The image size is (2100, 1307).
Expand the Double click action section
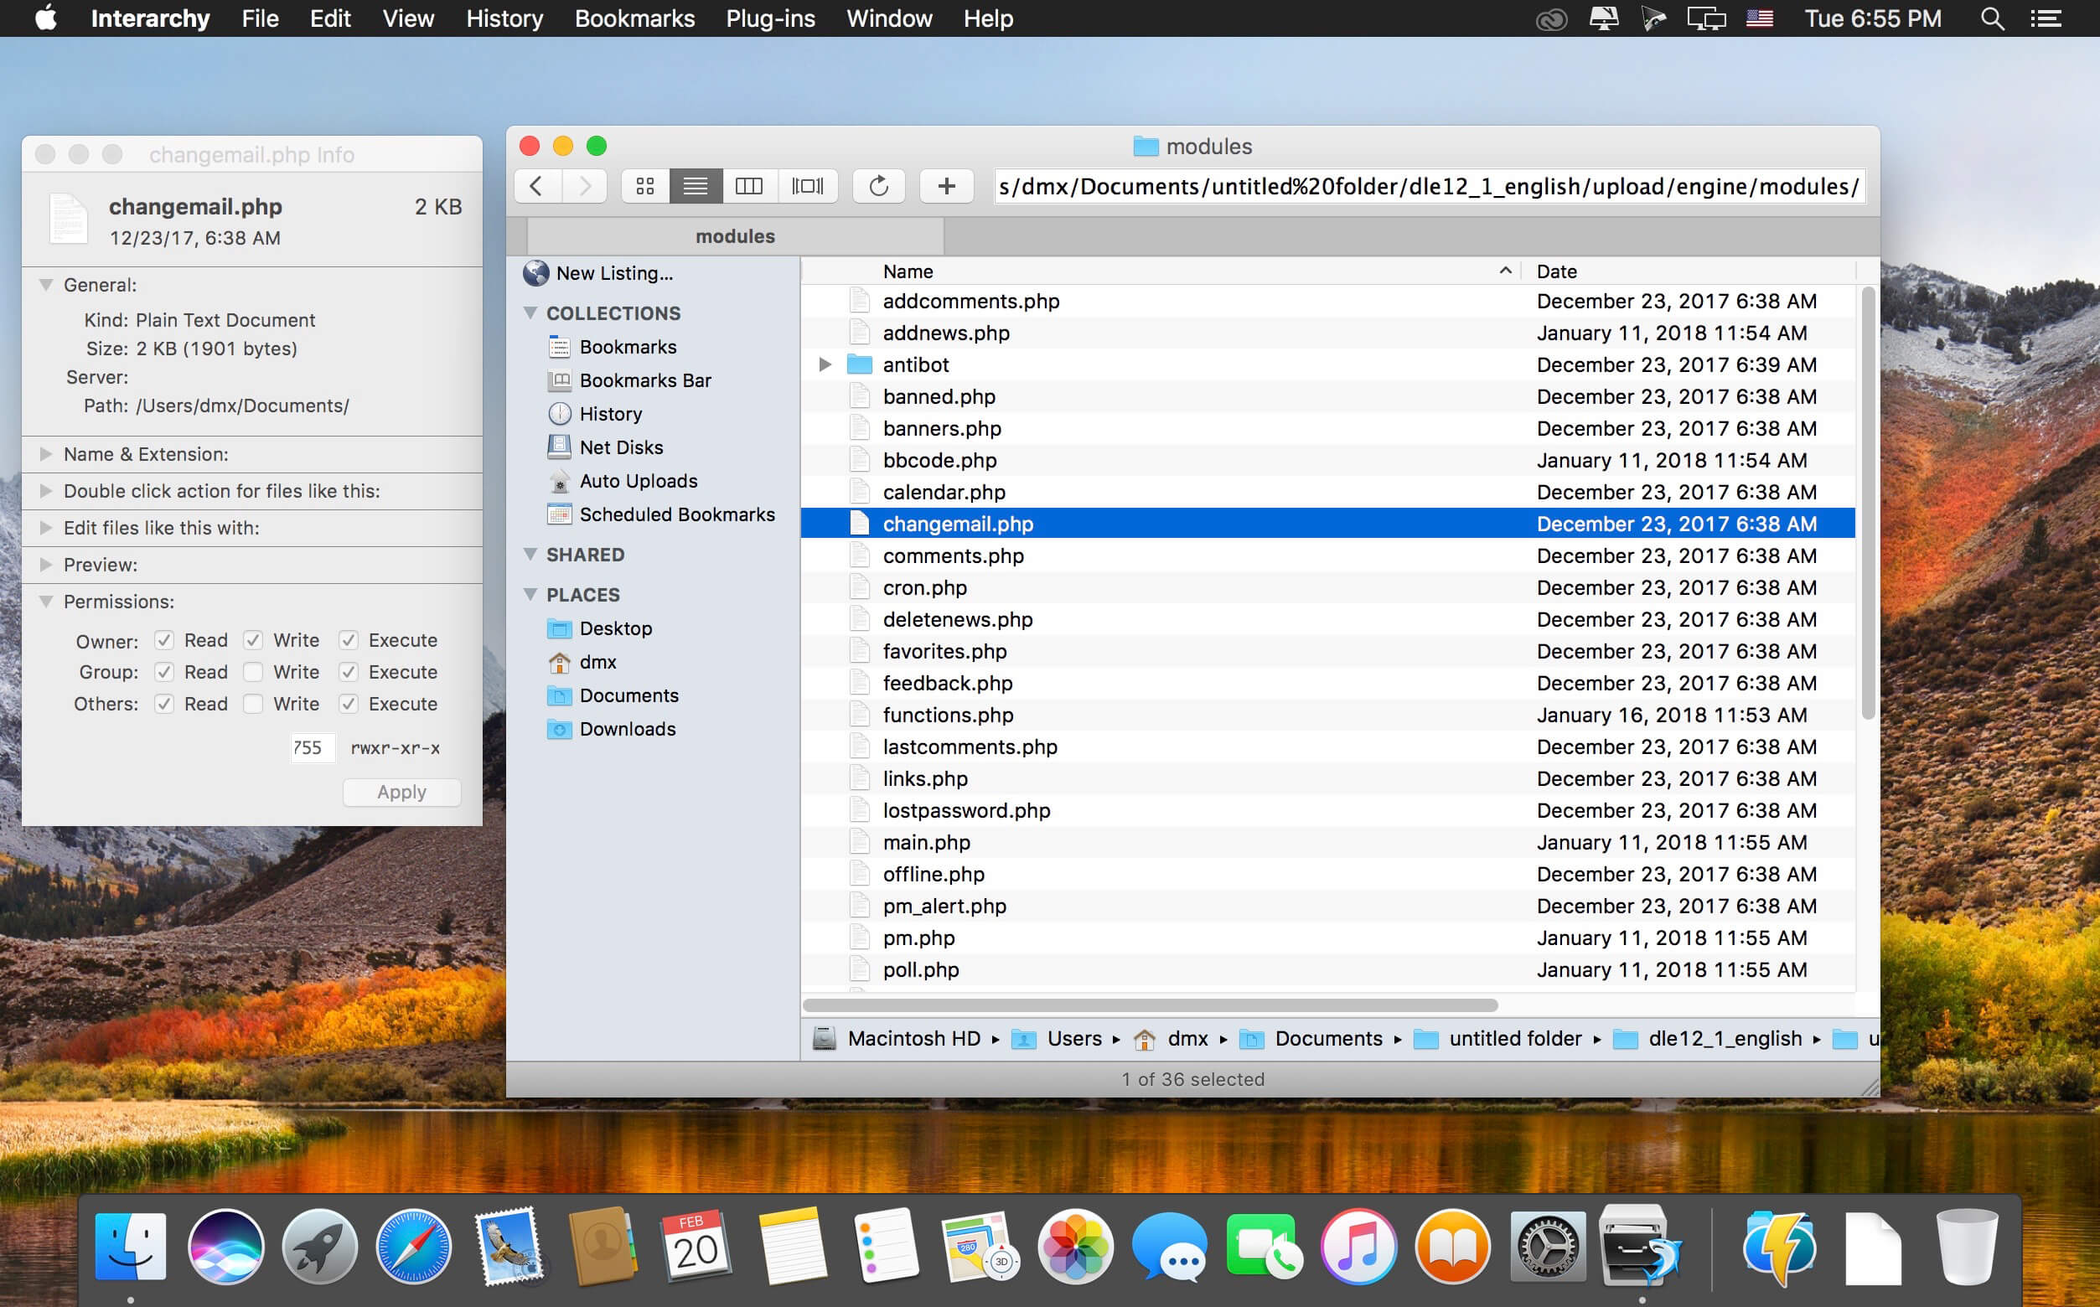pyautogui.click(x=47, y=491)
